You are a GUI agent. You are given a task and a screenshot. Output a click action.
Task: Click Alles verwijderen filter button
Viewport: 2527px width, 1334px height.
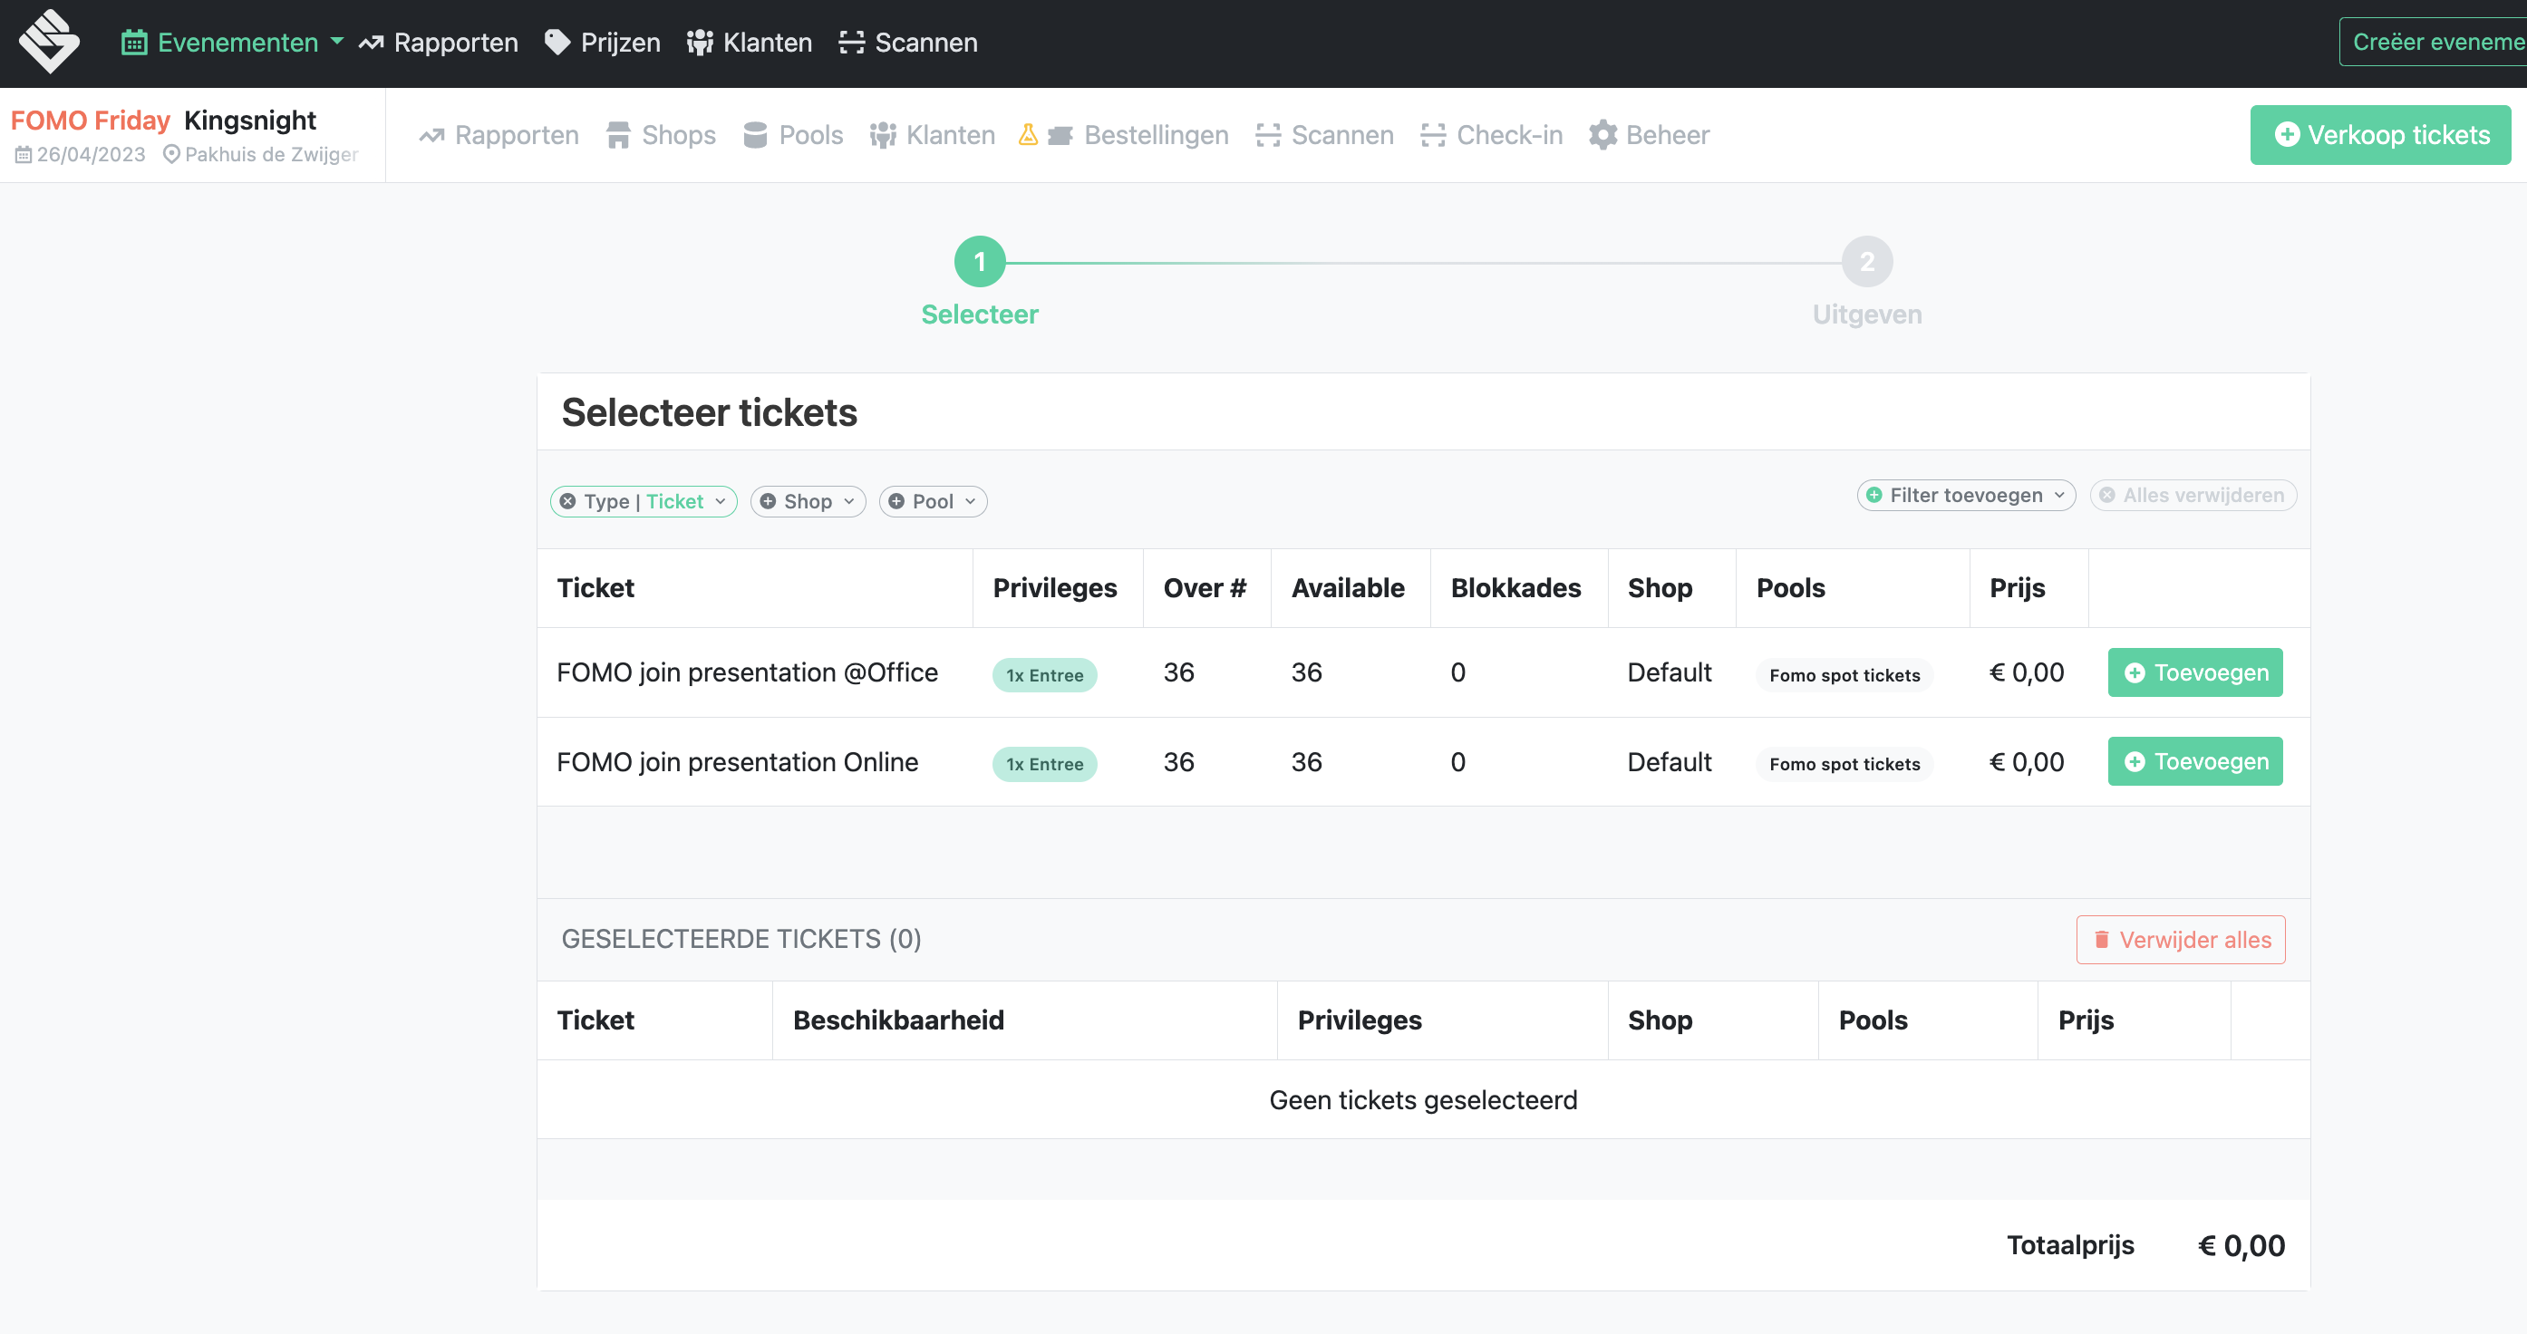coord(2193,496)
